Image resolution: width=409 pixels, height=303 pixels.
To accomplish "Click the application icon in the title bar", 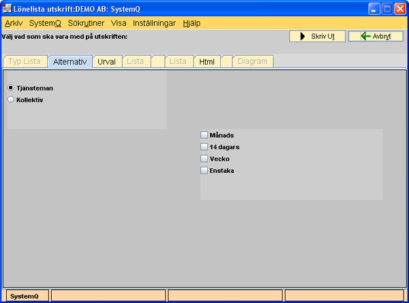I will tap(8, 9).
